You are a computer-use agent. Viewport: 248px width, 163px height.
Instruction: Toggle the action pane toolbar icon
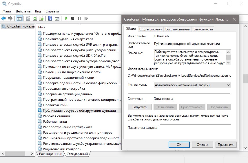[57, 18]
